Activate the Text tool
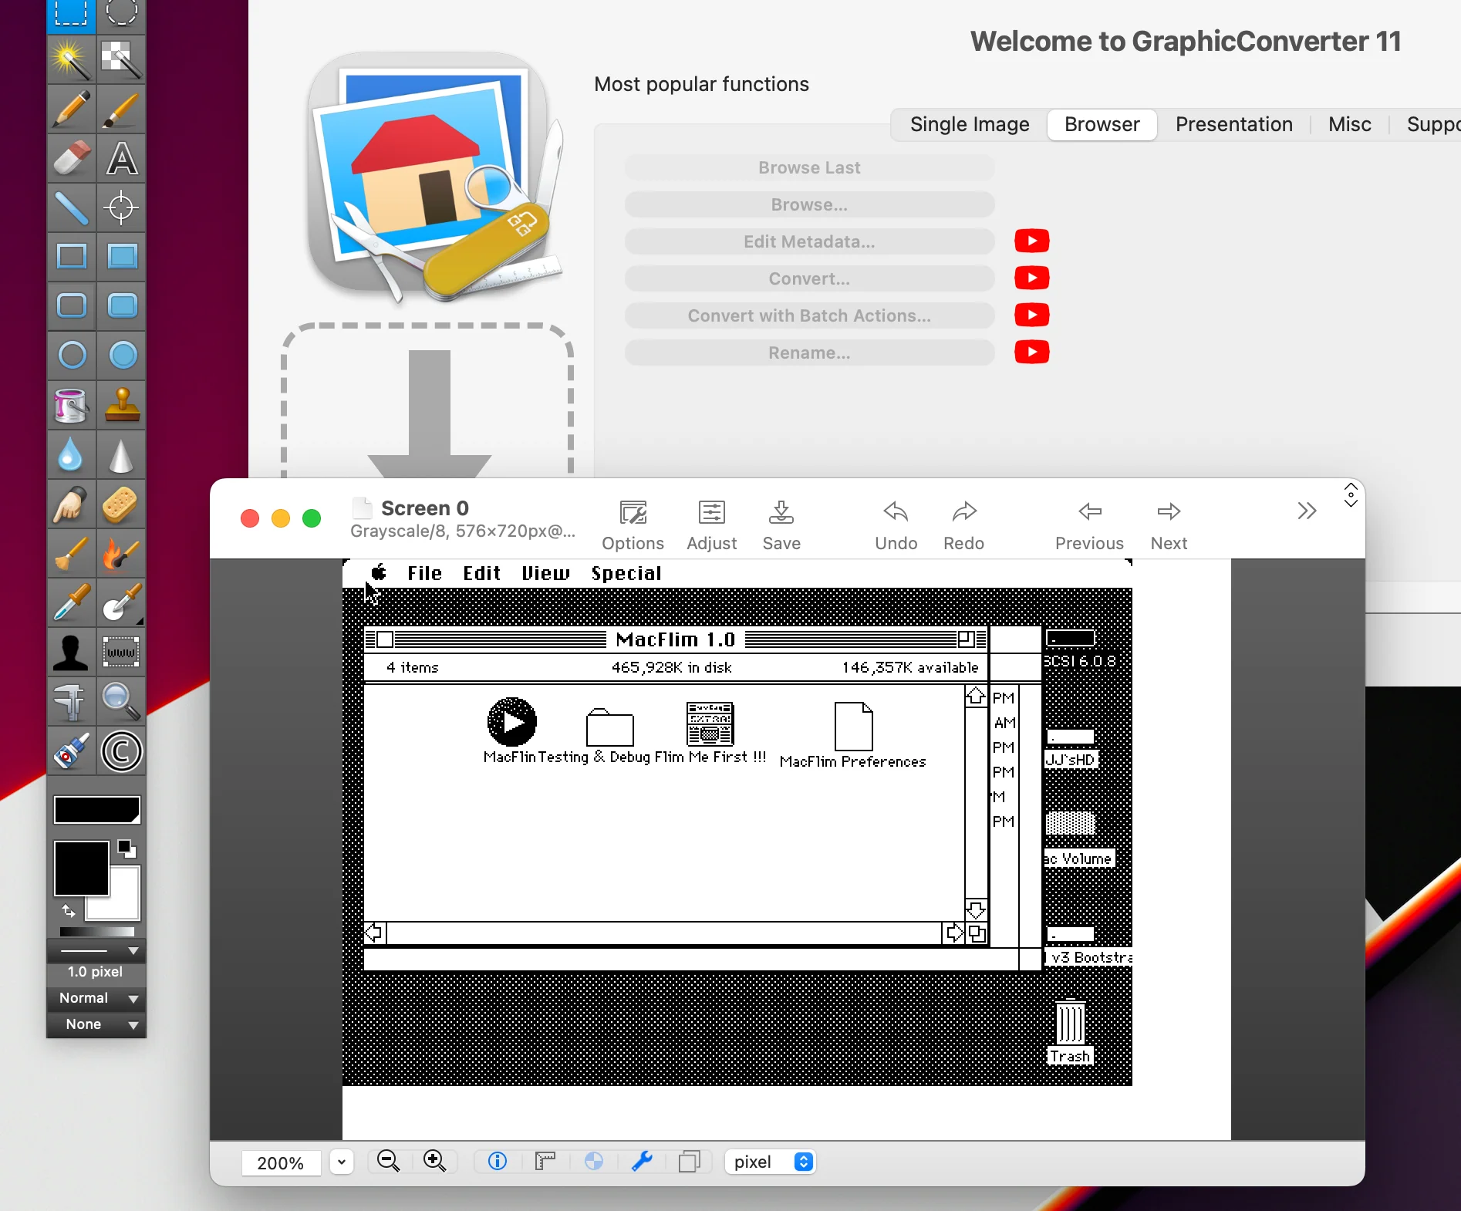 [x=122, y=159]
